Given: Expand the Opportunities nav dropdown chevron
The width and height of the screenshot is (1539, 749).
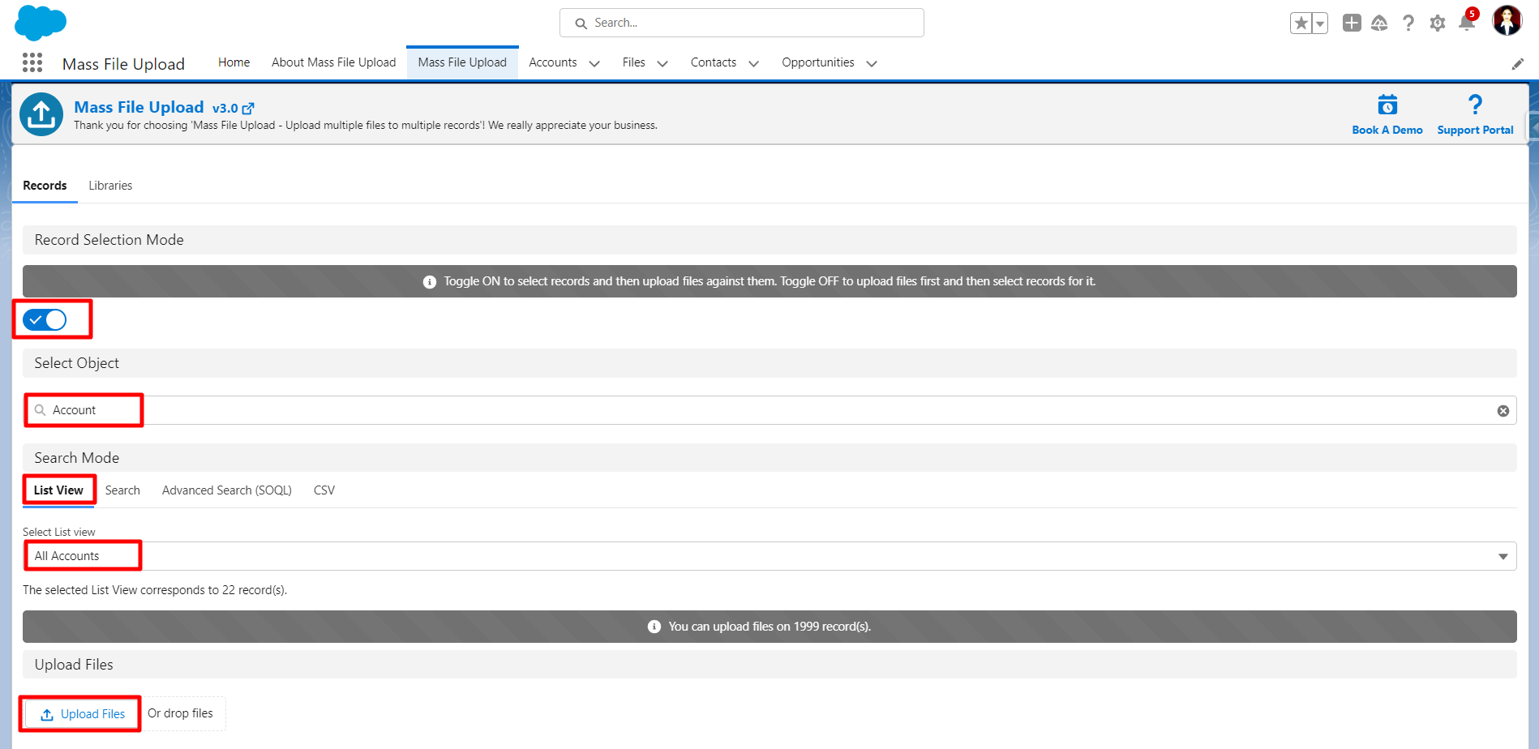Looking at the screenshot, I should (872, 63).
